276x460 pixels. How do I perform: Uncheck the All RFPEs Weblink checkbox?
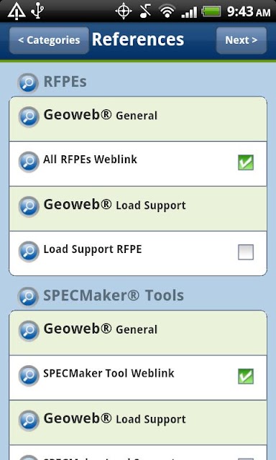tap(246, 162)
